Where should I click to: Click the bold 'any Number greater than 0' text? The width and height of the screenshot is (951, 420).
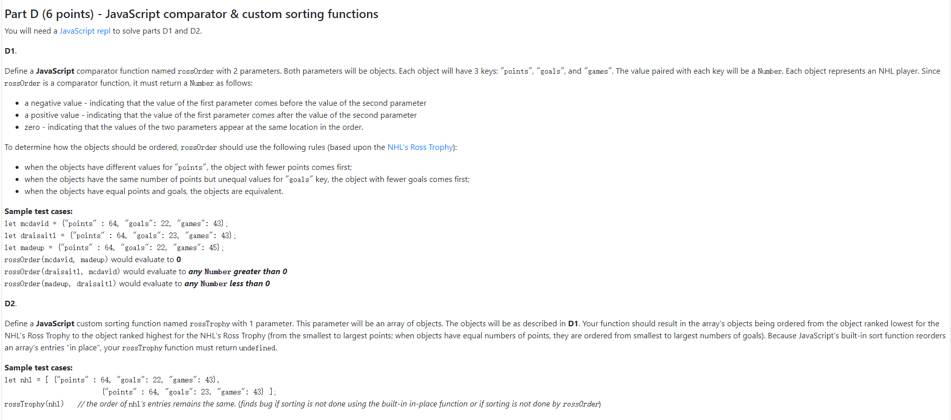pyautogui.click(x=238, y=272)
